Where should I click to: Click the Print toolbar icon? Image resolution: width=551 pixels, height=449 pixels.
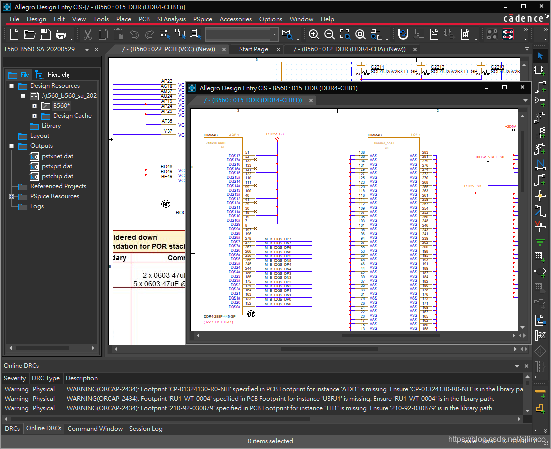click(x=61, y=34)
